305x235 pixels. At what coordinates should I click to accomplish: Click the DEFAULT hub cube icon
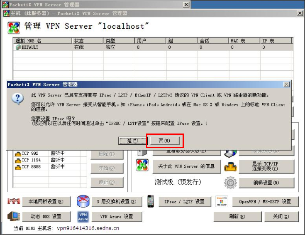(x=18, y=47)
